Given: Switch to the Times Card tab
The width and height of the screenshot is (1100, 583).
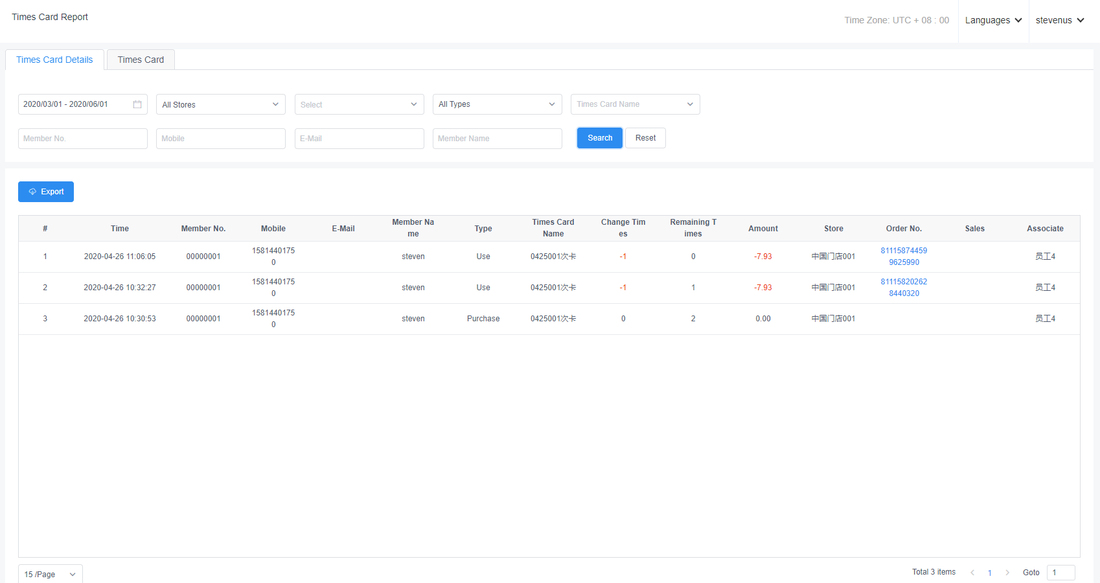Looking at the screenshot, I should click(141, 60).
